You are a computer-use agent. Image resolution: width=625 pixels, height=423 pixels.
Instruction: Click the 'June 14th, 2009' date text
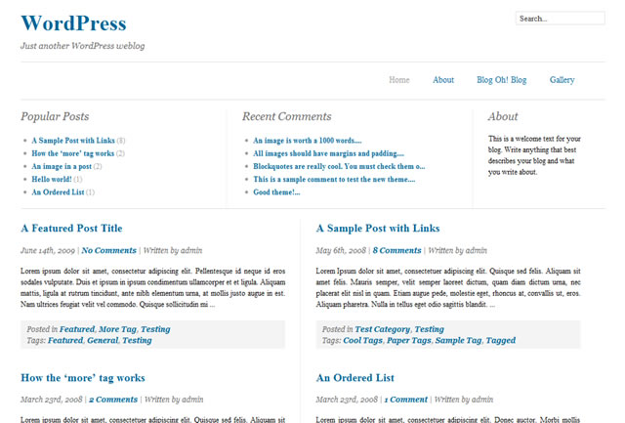click(x=48, y=250)
